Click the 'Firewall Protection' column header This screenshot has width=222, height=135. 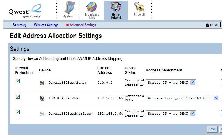[23, 70]
